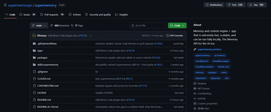Open the .github/workflows folder
271x112 pixels.
pos(47,44)
